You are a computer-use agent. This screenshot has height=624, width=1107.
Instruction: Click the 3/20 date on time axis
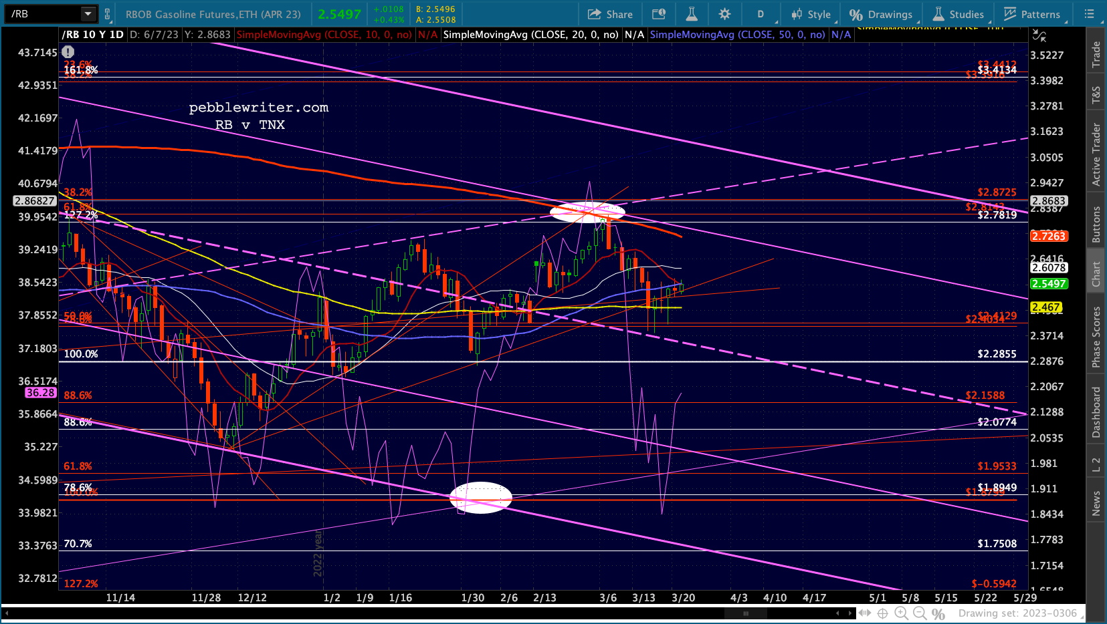pos(683,598)
